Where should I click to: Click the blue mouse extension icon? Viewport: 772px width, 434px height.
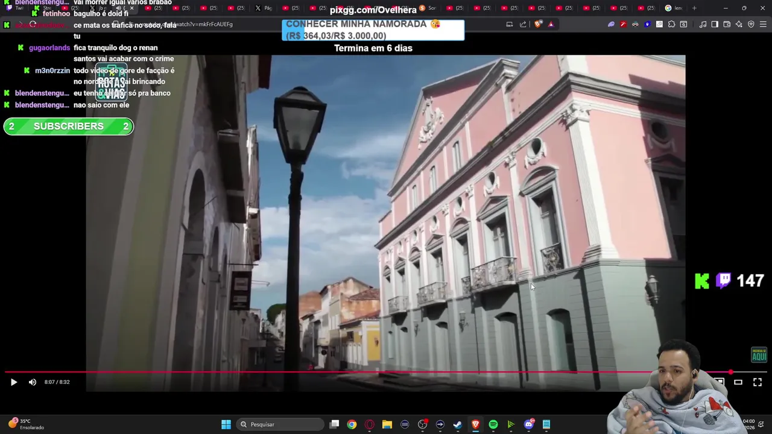tap(647, 24)
